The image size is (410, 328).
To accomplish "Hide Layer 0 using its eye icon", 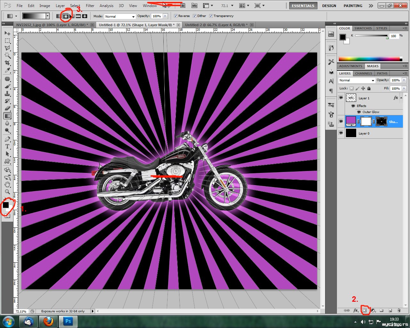I will [341, 133].
